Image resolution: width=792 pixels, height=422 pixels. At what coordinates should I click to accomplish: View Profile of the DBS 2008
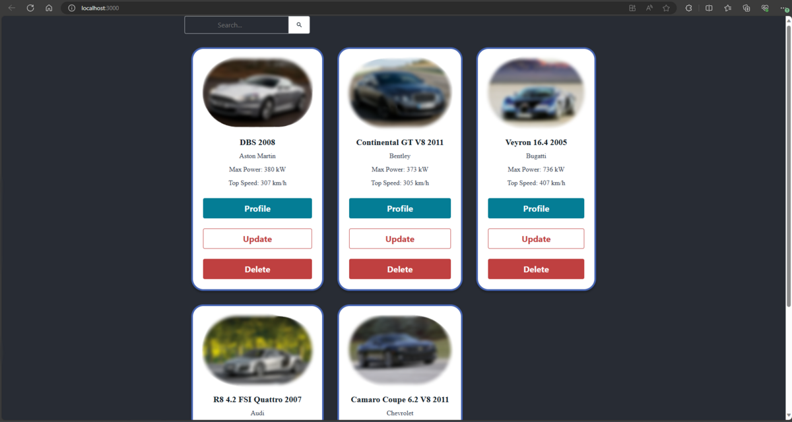pos(257,208)
